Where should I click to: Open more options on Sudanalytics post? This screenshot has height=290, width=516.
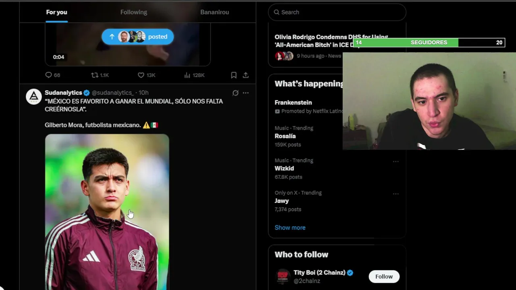click(x=246, y=93)
